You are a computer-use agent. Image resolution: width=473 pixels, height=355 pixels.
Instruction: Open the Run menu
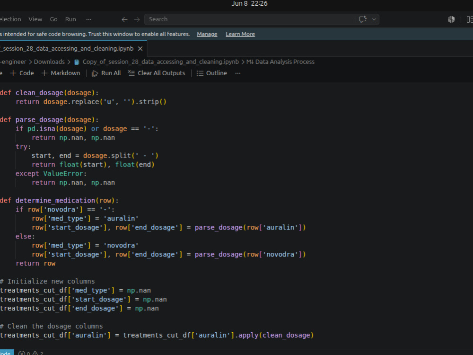tap(70, 19)
